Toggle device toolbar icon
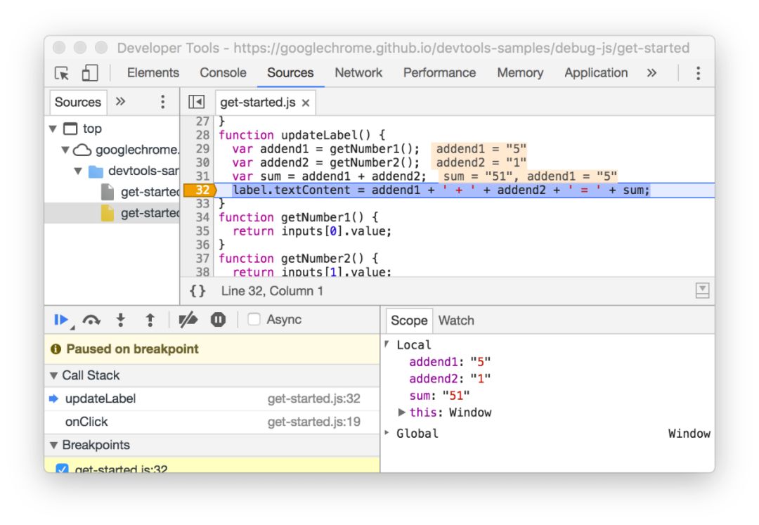This screenshot has width=759, height=525. [x=89, y=73]
